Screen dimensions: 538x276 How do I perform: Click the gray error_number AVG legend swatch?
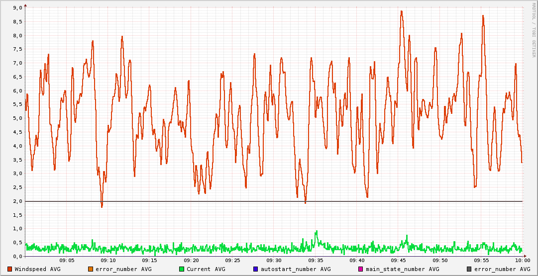click(469, 269)
